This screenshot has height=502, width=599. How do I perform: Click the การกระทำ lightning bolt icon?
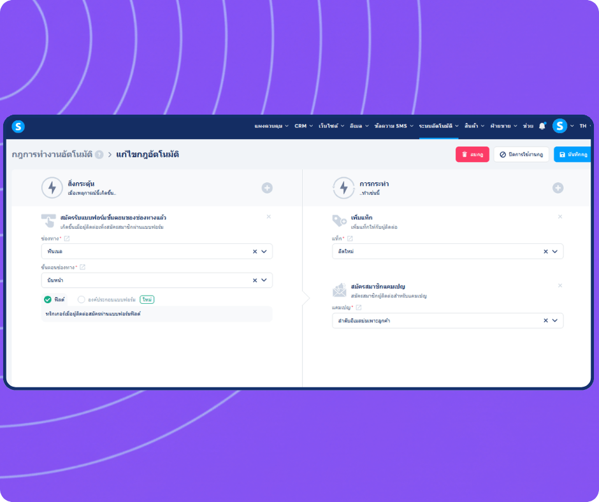tap(343, 187)
